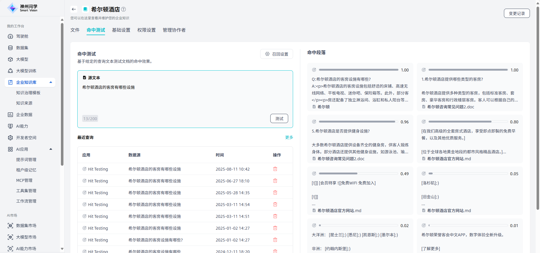Delete the query dated 2025-03-11 14:54
Screen dimensions: 540x253
[275, 205]
